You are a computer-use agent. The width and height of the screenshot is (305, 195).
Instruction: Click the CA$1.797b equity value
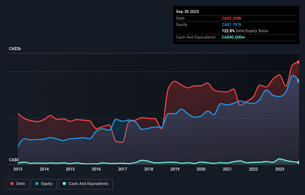click(x=231, y=24)
